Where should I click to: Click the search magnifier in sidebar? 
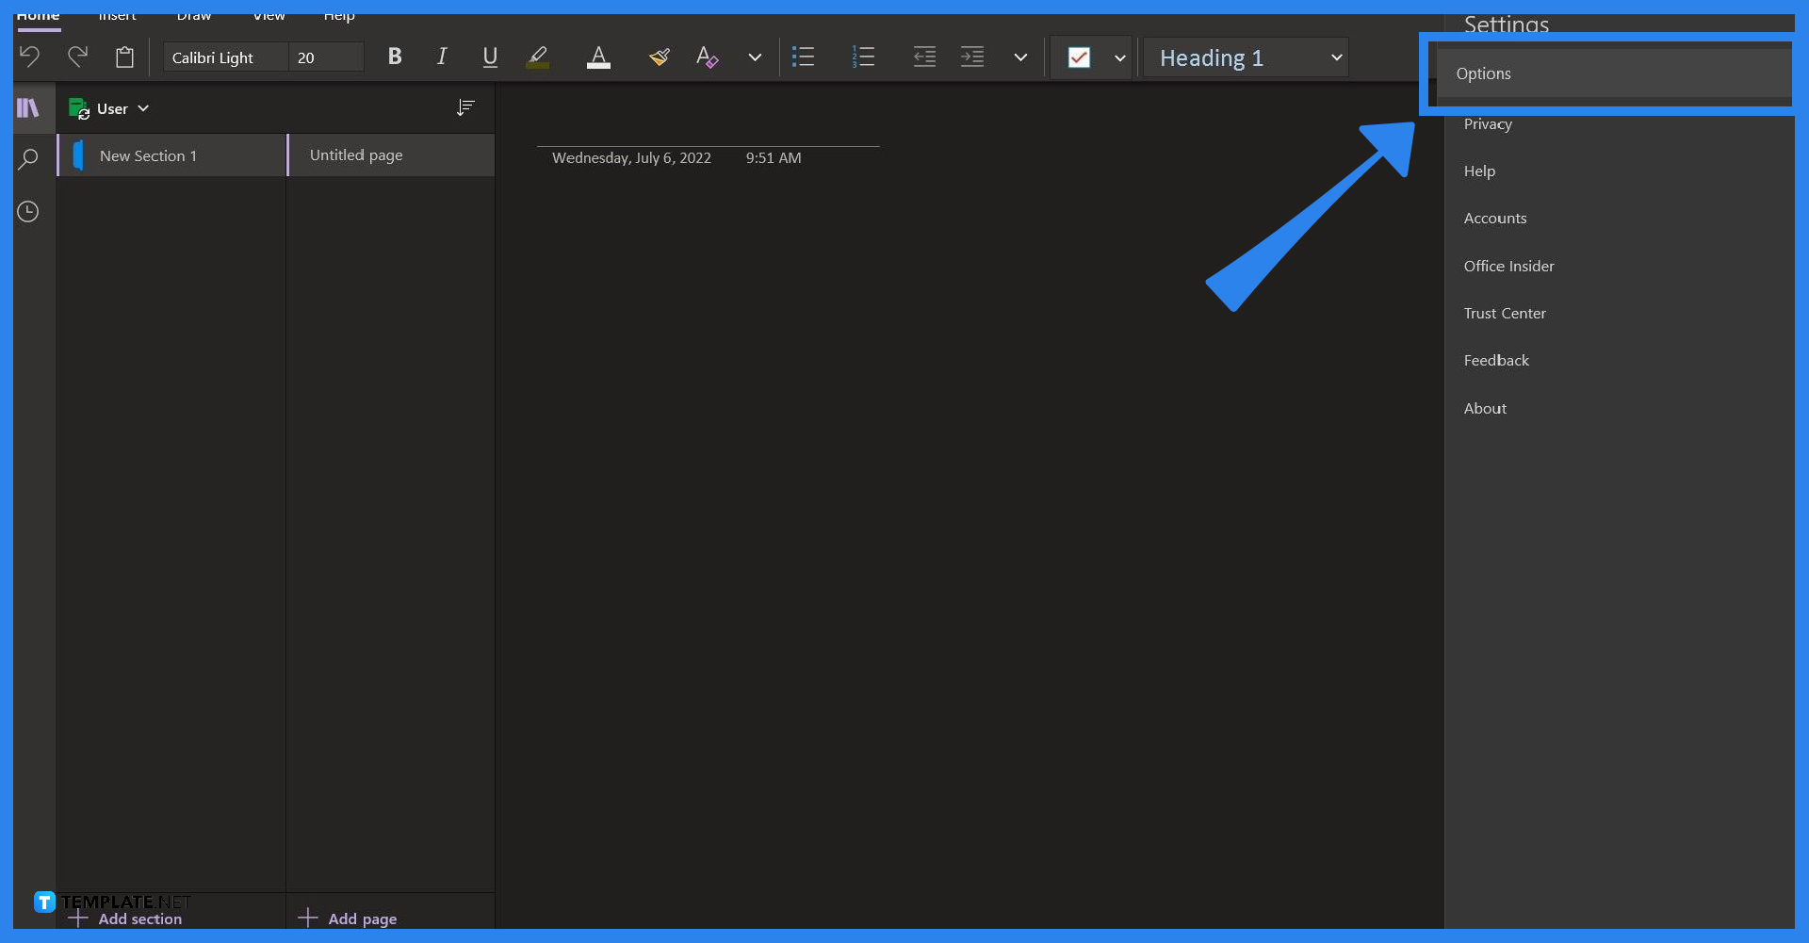tap(28, 158)
